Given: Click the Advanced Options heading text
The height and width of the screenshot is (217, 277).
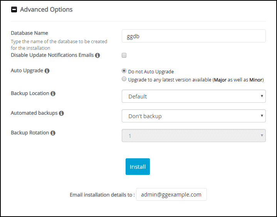Looking at the screenshot, I should [x=46, y=9].
